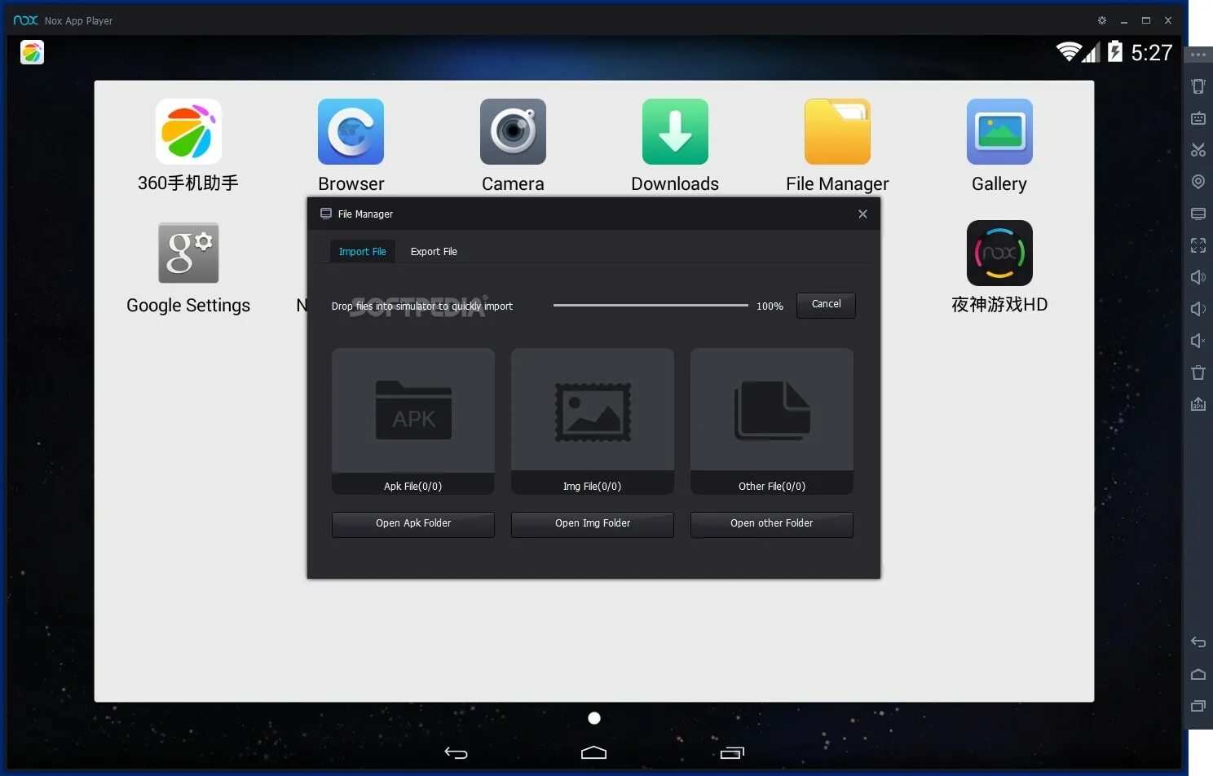Image resolution: width=1213 pixels, height=776 pixels.
Task: Toggle fullscreen with the expand arrows icon
Action: [1198, 245]
